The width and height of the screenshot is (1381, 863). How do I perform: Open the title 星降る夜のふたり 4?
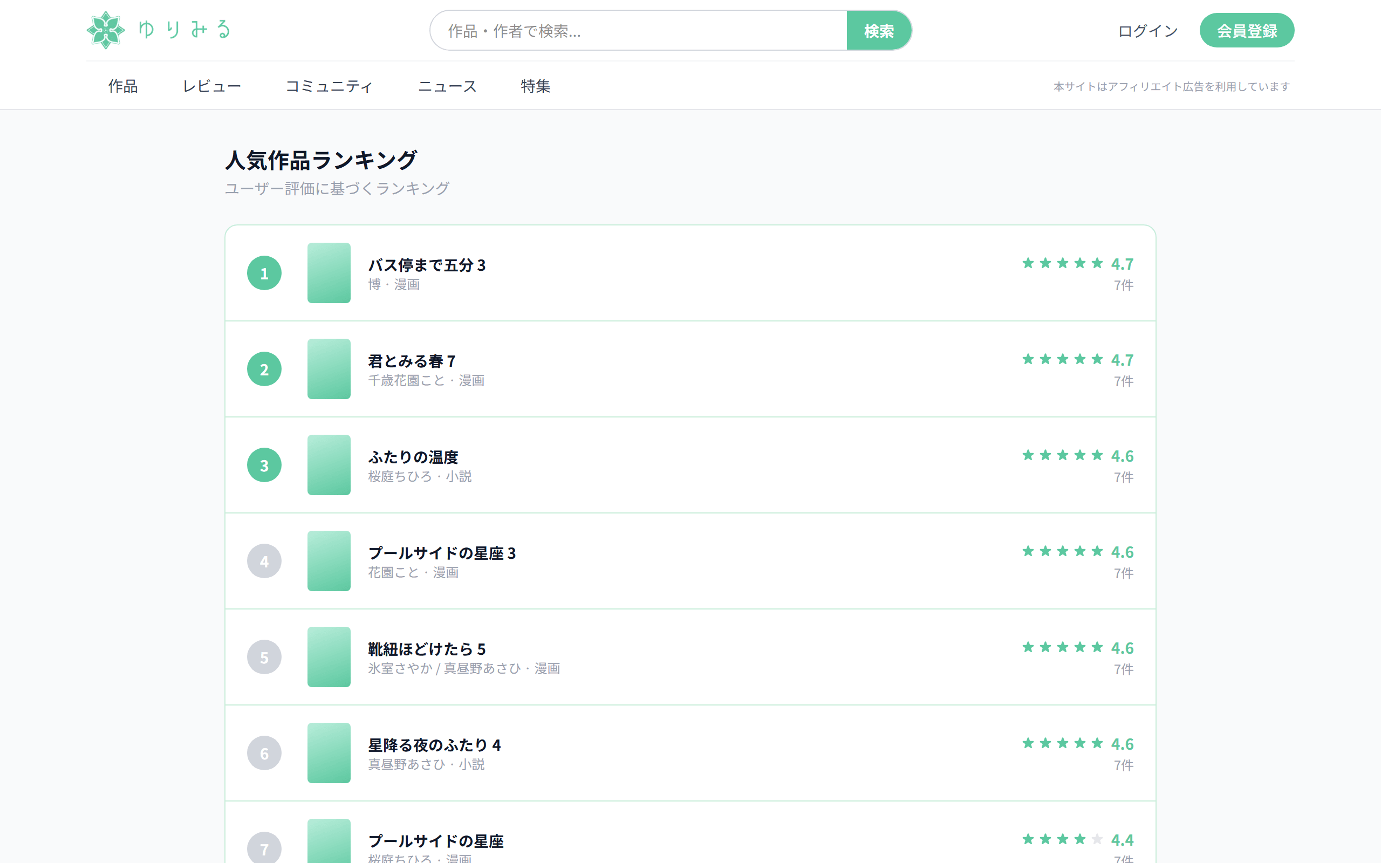tap(434, 745)
